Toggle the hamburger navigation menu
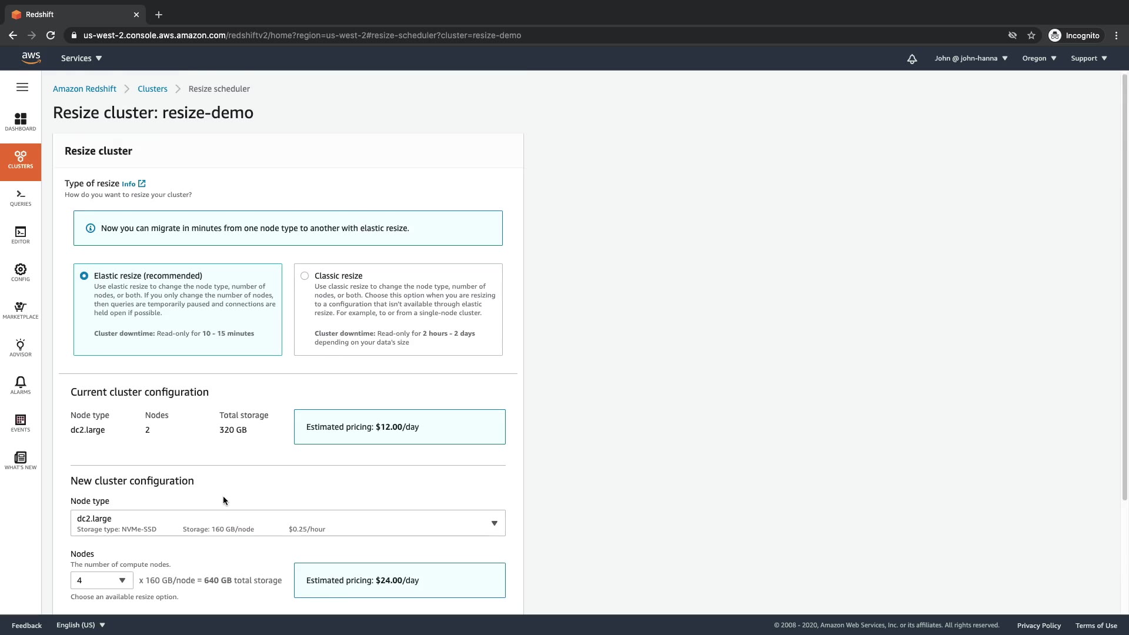This screenshot has width=1129, height=635. click(x=22, y=88)
